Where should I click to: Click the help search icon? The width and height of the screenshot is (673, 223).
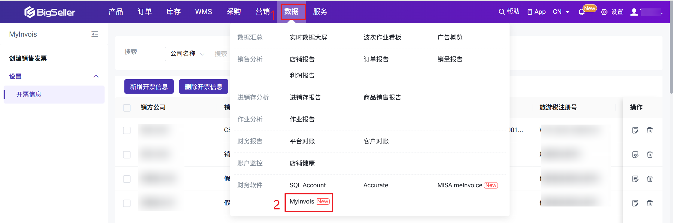pos(501,12)
